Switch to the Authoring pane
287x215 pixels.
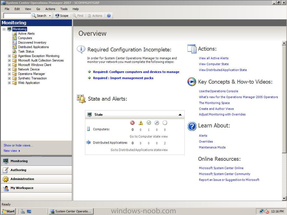pos(36,170)
